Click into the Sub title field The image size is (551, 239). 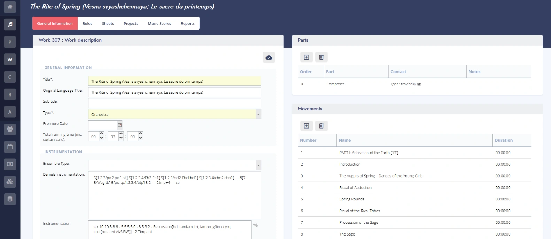point(174,103)
